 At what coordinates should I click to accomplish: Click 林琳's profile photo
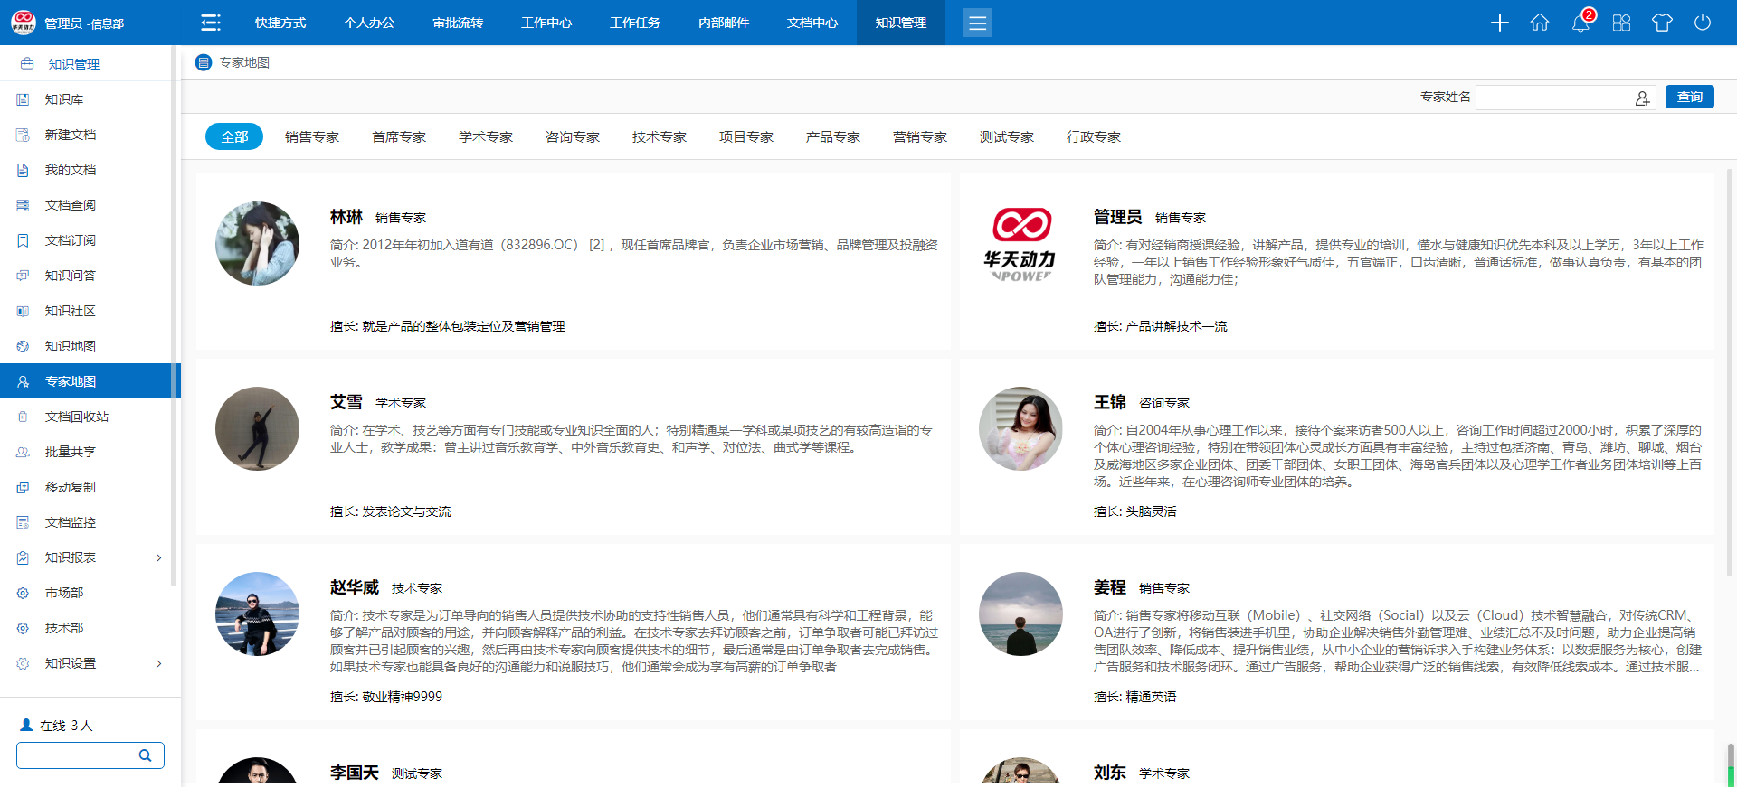[257, 244]
